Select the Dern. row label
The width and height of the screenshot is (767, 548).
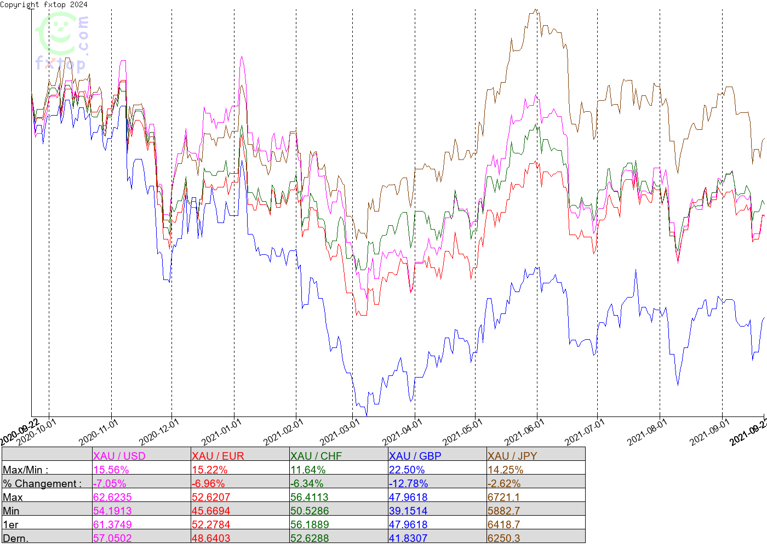[x=15, y=538]
